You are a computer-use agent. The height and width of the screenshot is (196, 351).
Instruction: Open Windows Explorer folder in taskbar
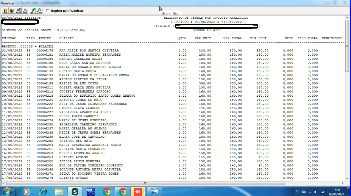click(59, 192)
